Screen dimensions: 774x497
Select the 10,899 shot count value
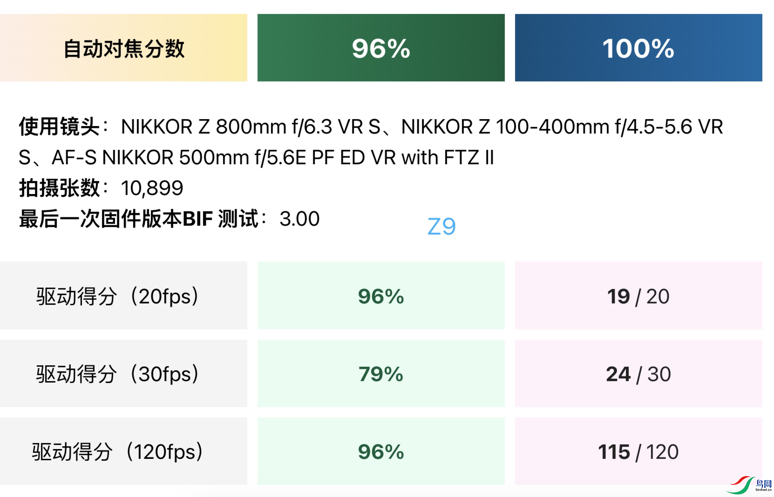152,188
